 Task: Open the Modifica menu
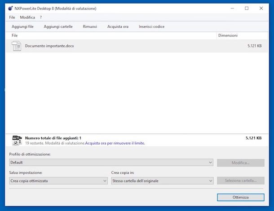(x=27, y=17)
